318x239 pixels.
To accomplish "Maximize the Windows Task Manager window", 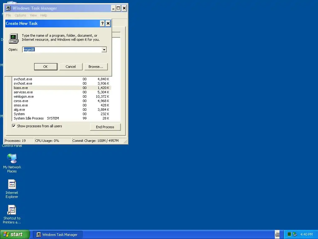I will 118,8.
